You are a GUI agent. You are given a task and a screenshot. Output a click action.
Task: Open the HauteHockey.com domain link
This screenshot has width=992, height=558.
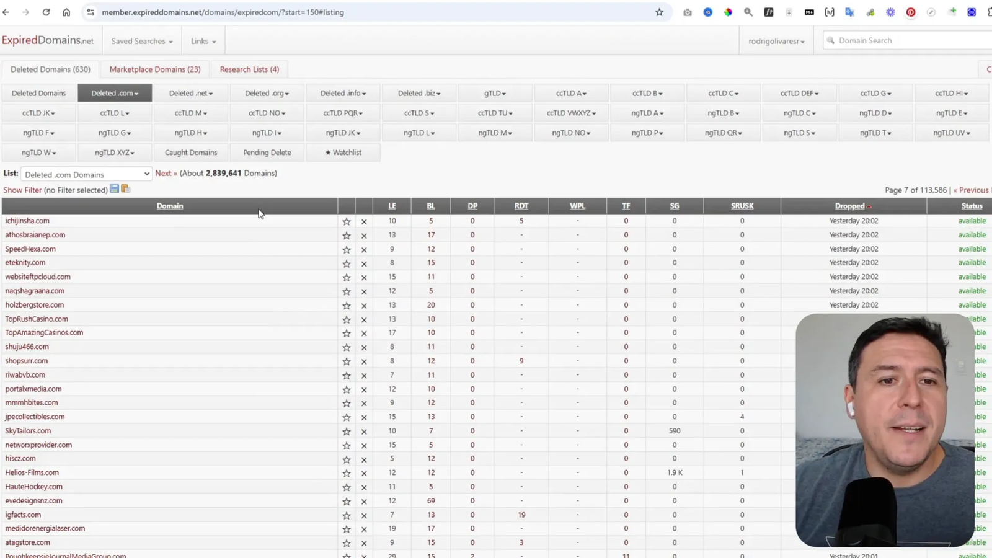tap(34, 487)
